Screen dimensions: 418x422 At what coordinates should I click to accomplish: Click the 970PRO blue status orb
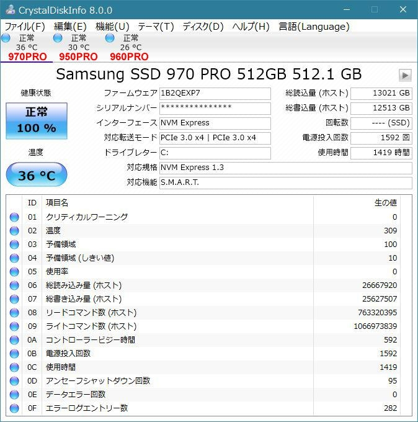tap(6, 38)
